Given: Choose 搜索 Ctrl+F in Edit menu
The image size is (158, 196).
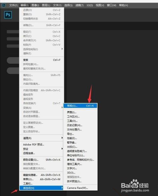Looking at the screenshot, I should point(42,60).
